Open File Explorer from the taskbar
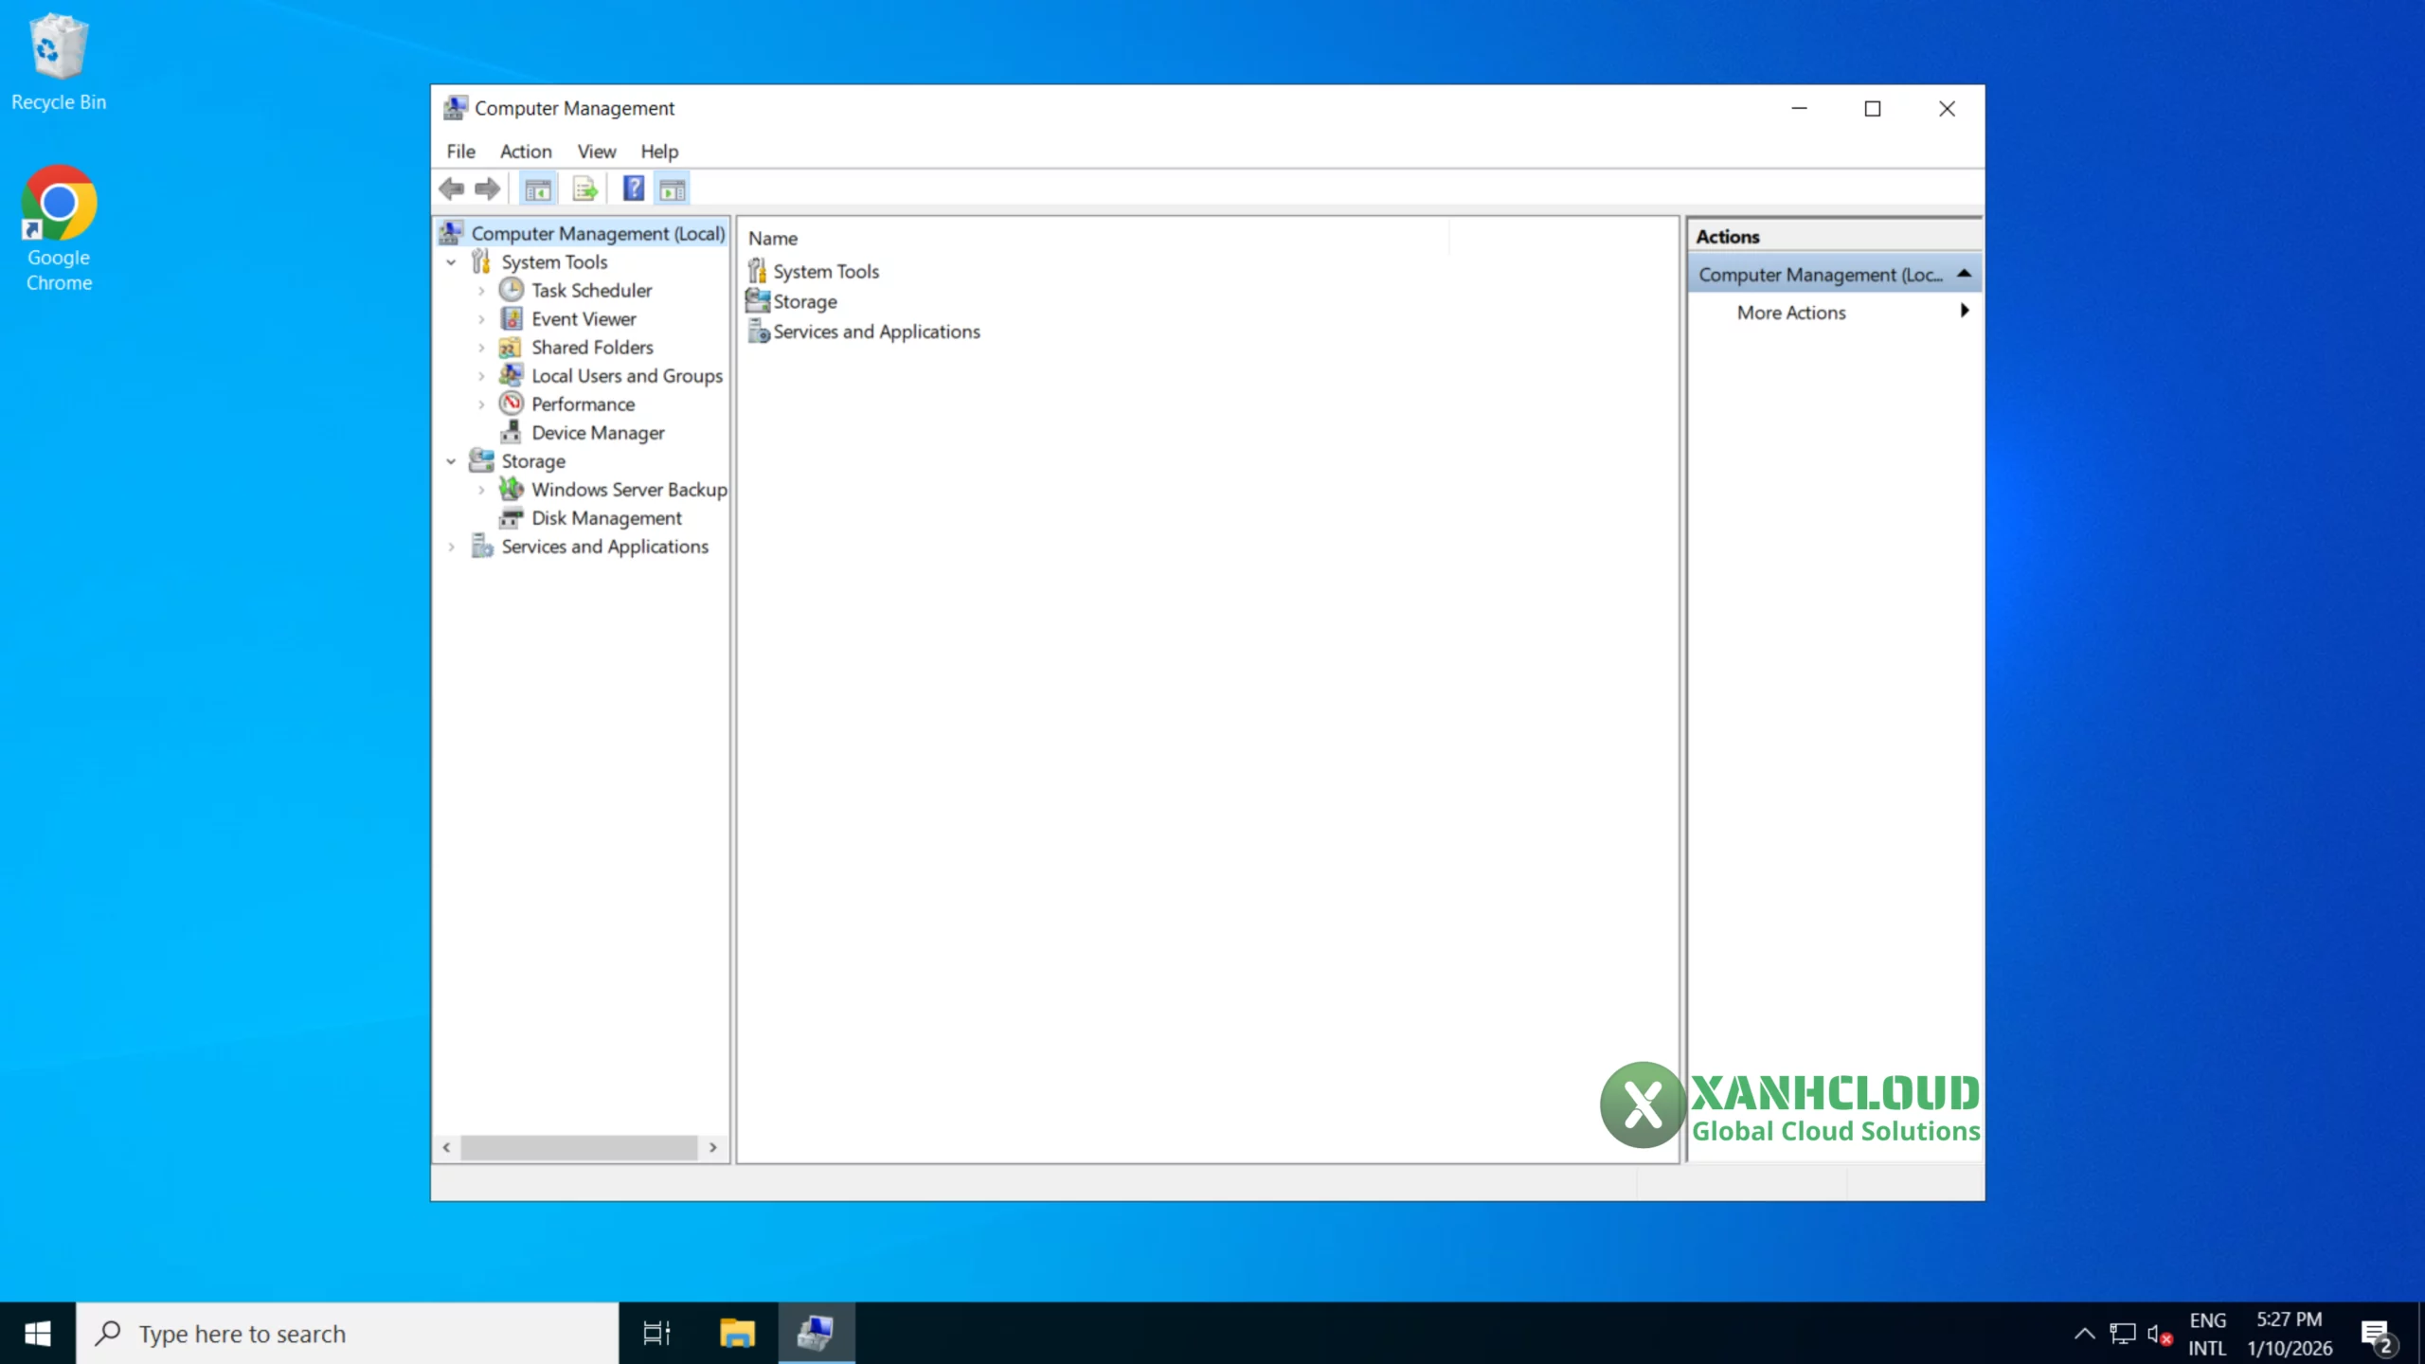Image resolution: width=2425 pixels, height=1364 pixels. tap(737, 1333)
